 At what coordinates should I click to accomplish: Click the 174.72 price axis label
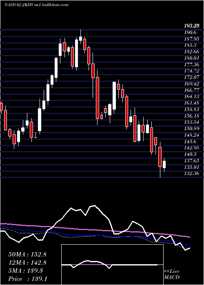click(191, 71)
